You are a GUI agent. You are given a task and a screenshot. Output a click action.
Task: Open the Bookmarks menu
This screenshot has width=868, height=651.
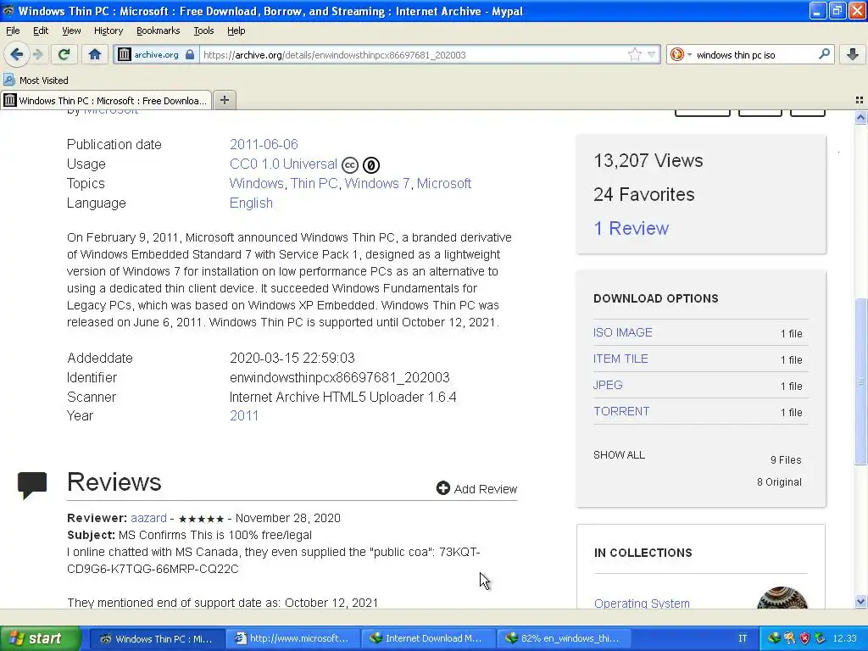point(159,31)
